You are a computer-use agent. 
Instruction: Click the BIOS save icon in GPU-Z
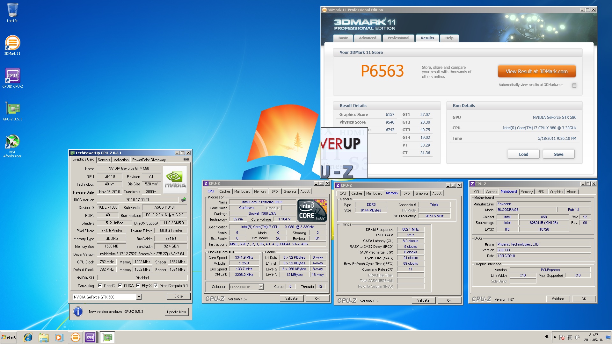(x=184, y=200)
